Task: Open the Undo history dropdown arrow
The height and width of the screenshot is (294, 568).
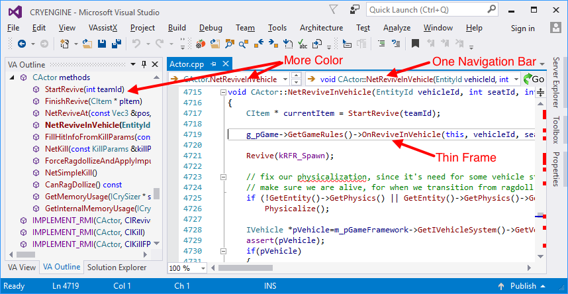Action: pyautogui.click(x=148, y=44)
